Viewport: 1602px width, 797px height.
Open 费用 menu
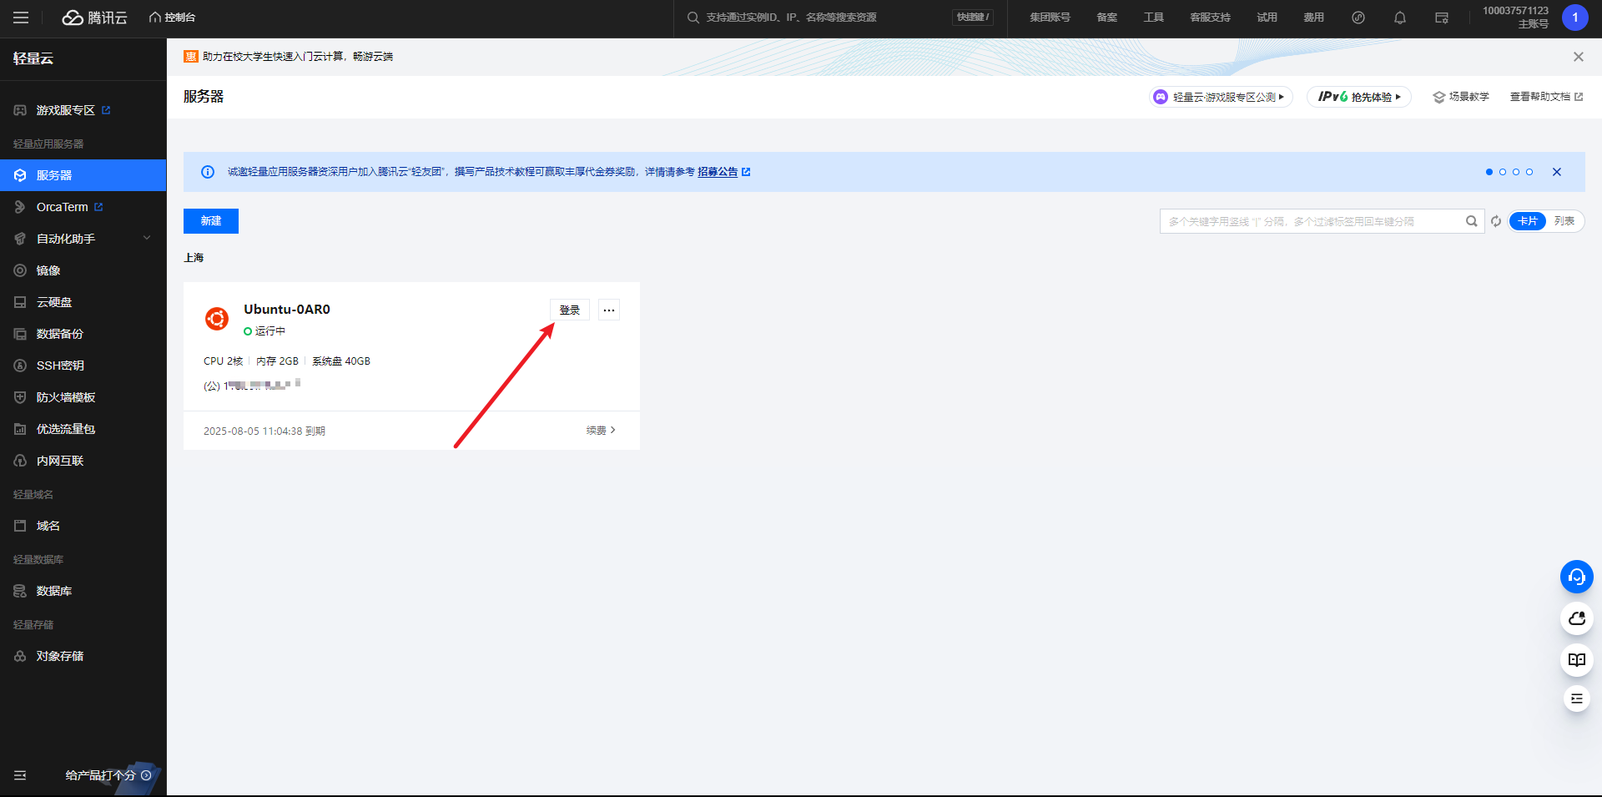click(1313, 18)
